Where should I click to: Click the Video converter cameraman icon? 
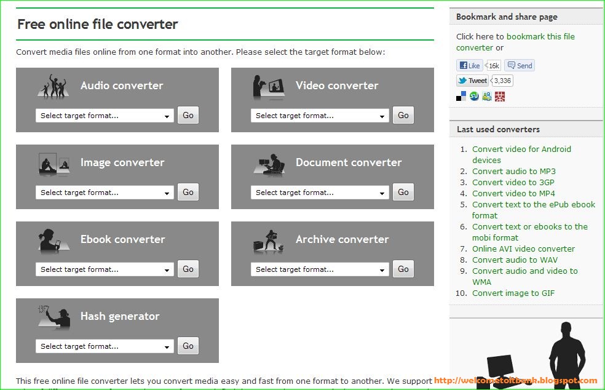click(x=269, y=87)
